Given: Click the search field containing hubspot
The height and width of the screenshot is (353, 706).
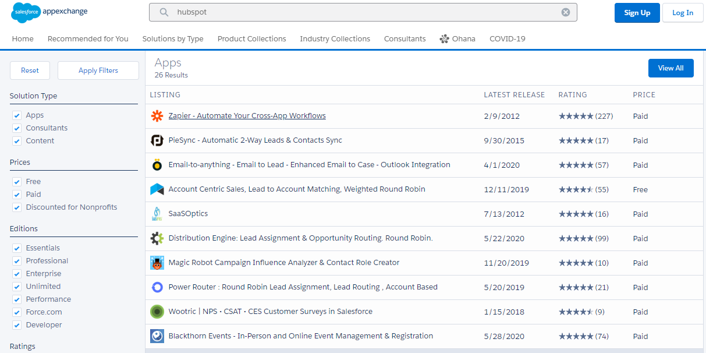Looking at the screenshot, I should [363, 12].
